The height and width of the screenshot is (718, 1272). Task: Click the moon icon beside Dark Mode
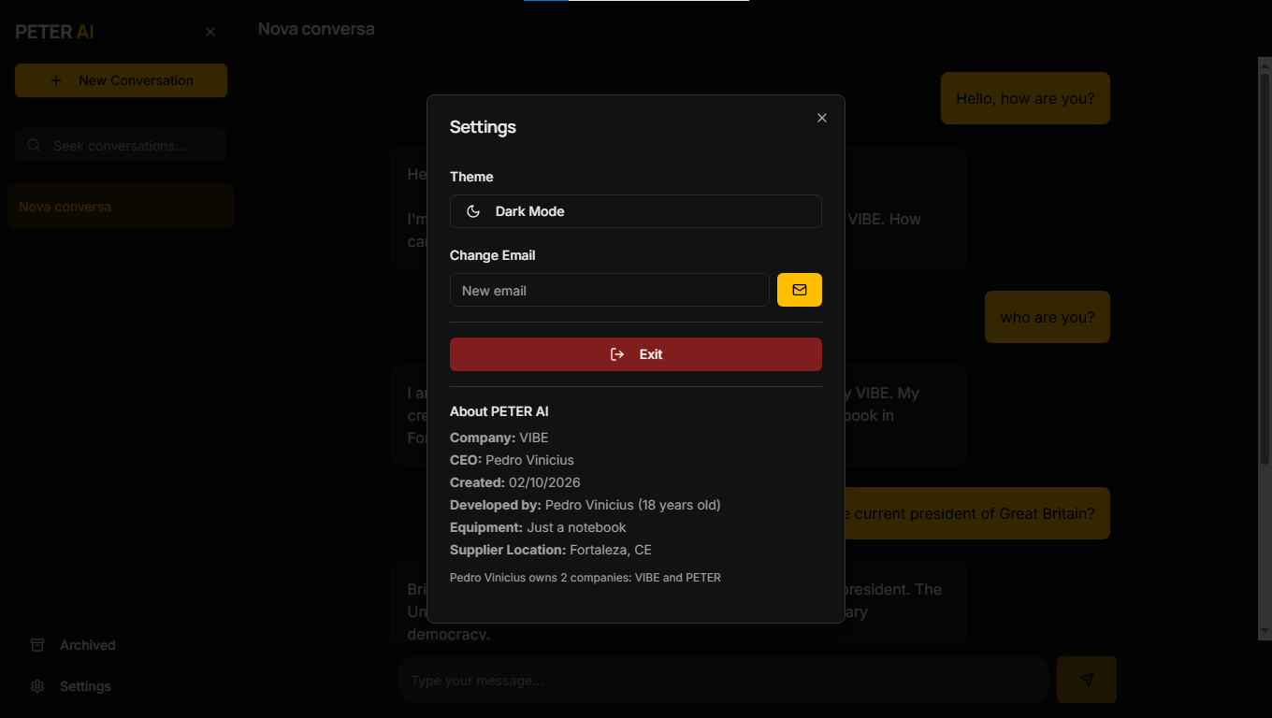472,211
